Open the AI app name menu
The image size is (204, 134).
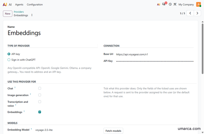tap(10, 4)
